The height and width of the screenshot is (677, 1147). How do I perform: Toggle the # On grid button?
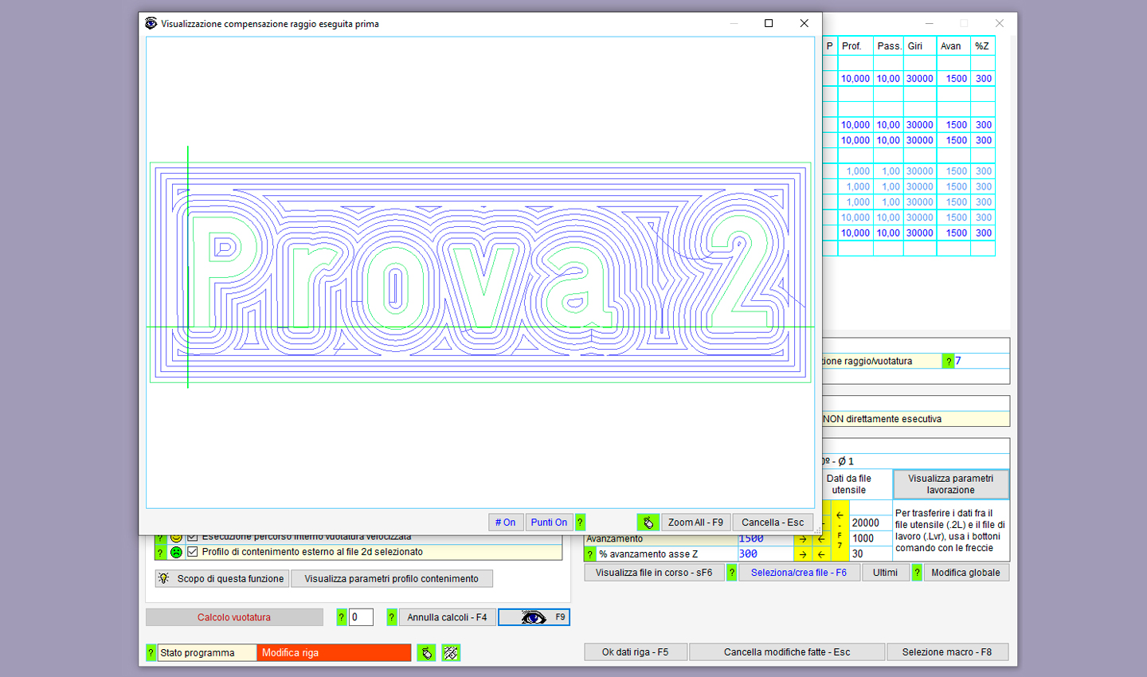pos(505,522)
